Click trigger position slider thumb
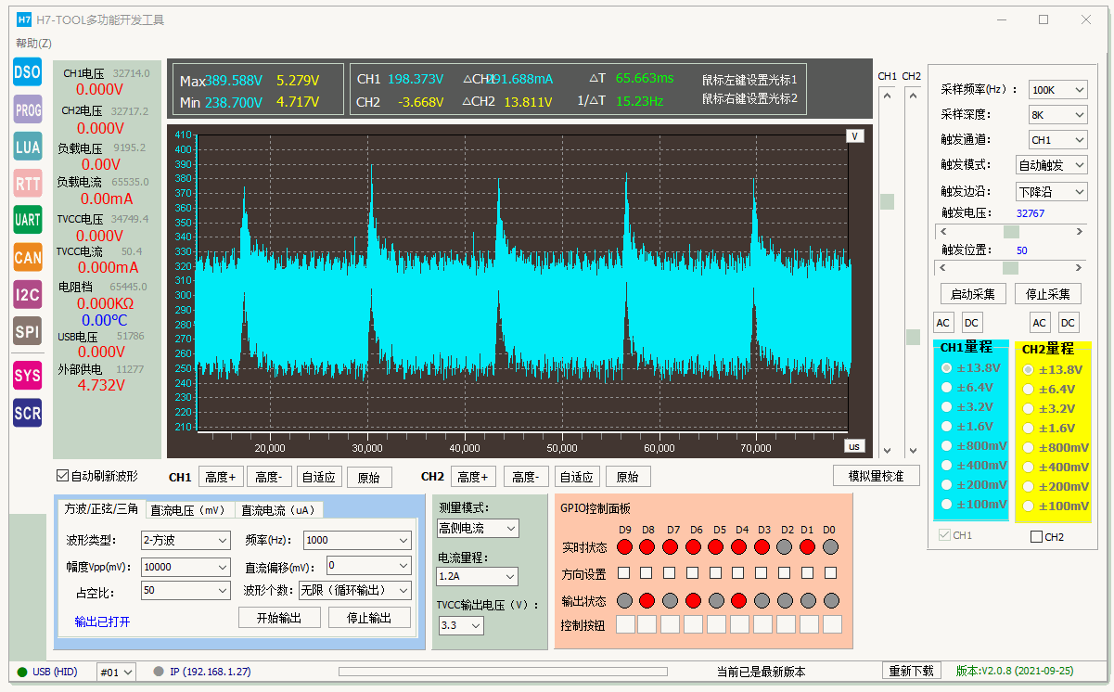Image resolution: width=1114 pixels, height=692 pixels. click(x=1010, y=268)
